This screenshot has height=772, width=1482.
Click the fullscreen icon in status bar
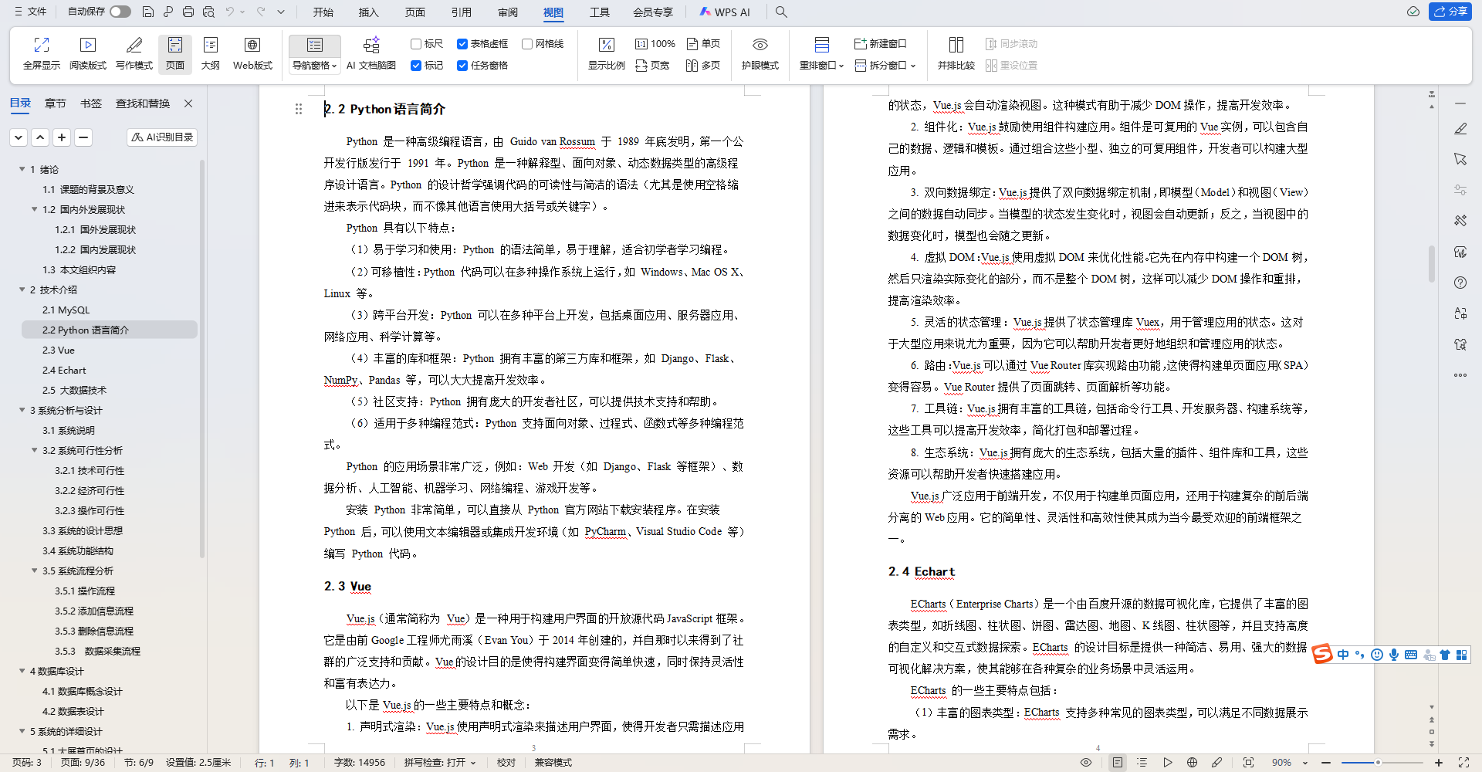click(x=1463, y=763)
